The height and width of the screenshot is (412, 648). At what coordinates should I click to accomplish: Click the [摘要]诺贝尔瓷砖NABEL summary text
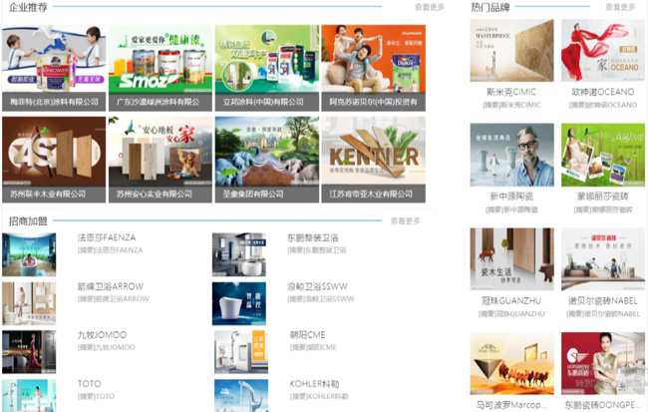(x=603, y=314)
